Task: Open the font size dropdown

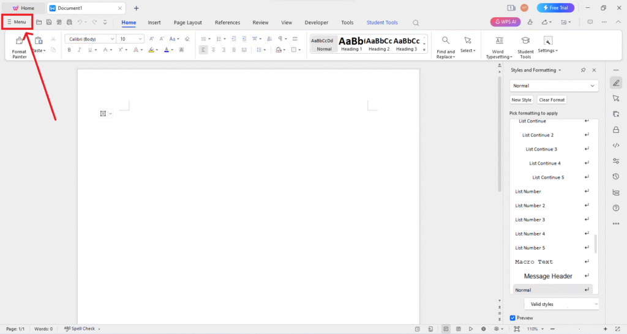Action: [141, 39]
